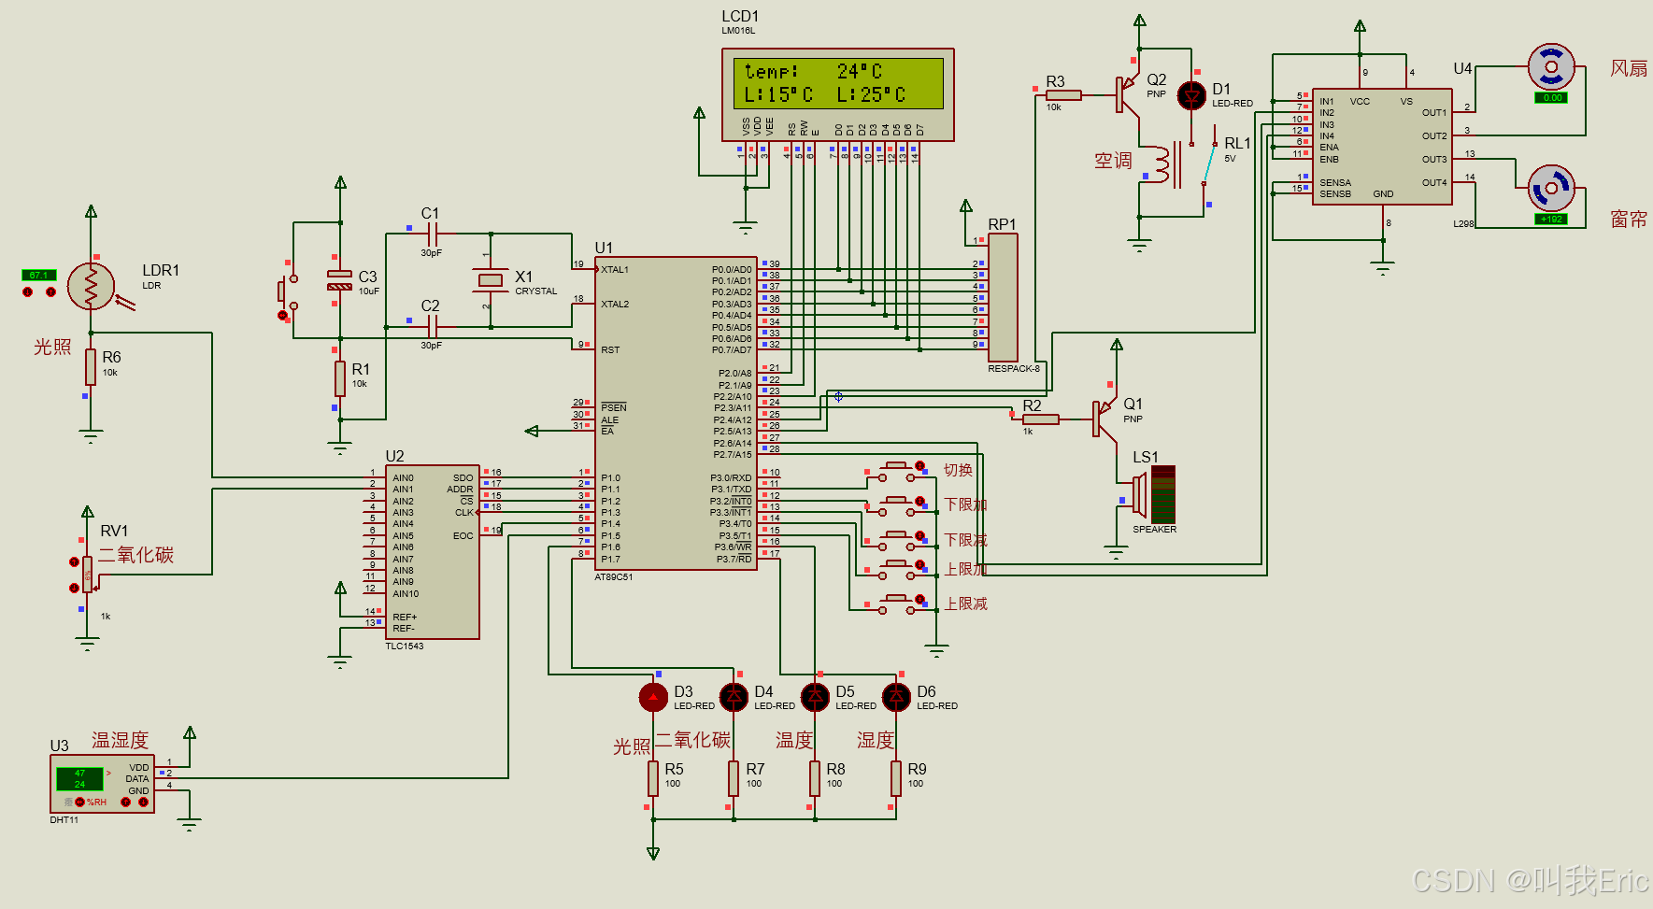Select capacitor C1 30pF
Screen dimensions: 1653x909
coord(432,234)
